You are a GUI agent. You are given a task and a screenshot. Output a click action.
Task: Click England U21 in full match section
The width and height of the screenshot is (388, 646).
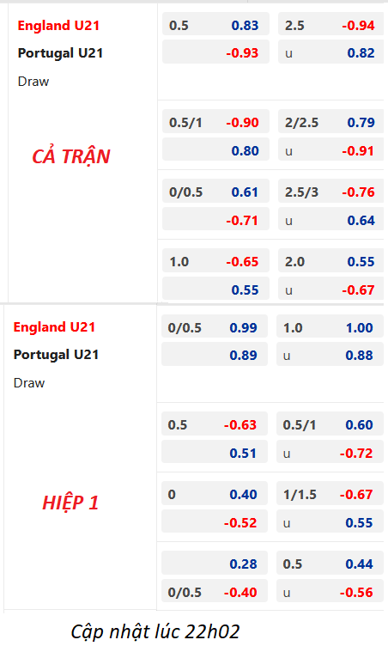pyautogui.click(x=58, y=26)
